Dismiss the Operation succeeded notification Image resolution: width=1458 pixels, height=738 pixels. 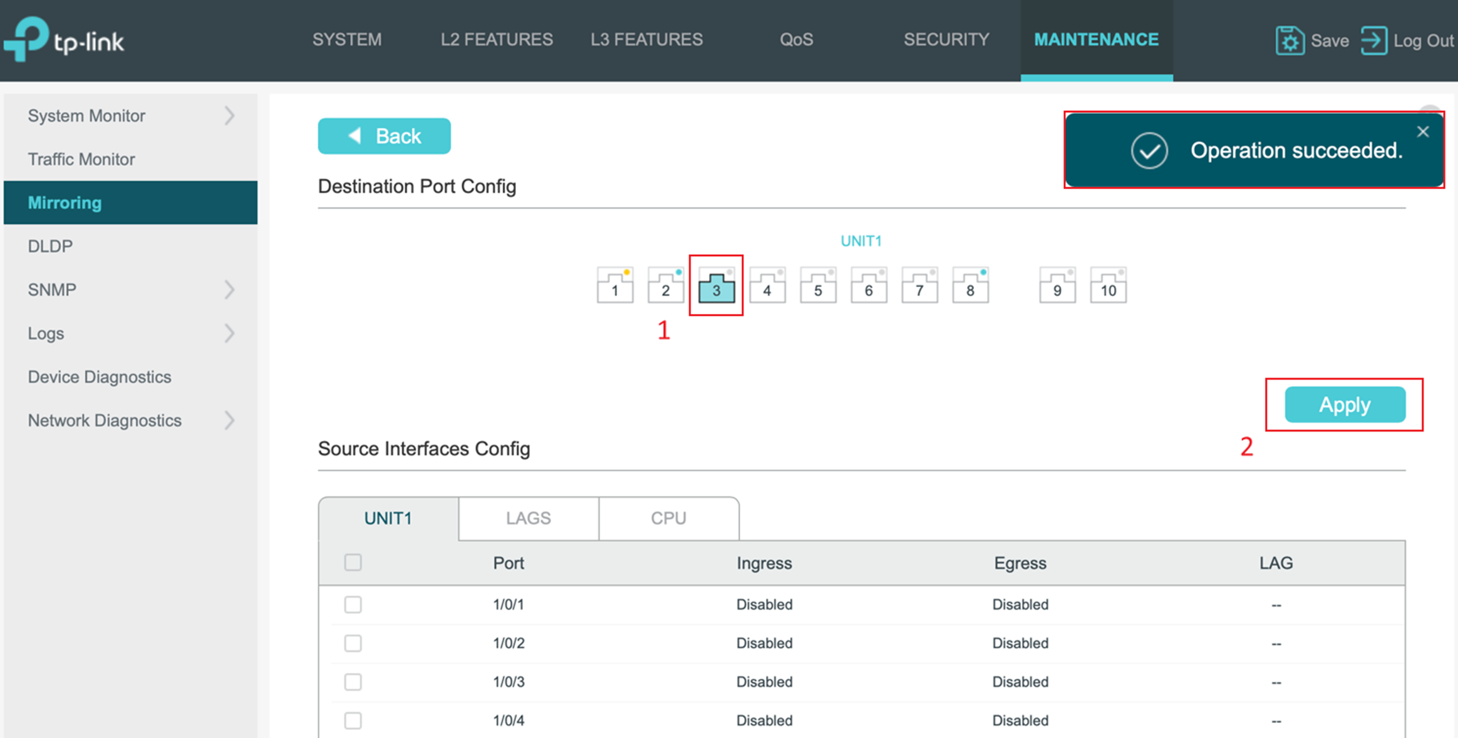[x=1422, y=132]
